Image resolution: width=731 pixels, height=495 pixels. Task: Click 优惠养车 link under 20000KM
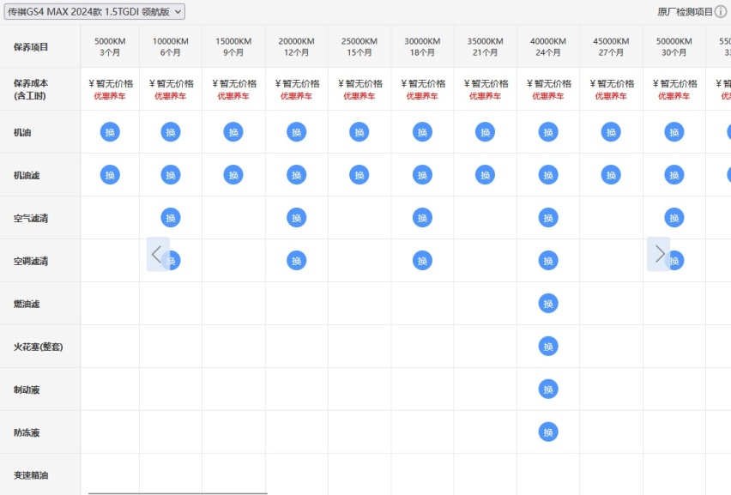296,96
